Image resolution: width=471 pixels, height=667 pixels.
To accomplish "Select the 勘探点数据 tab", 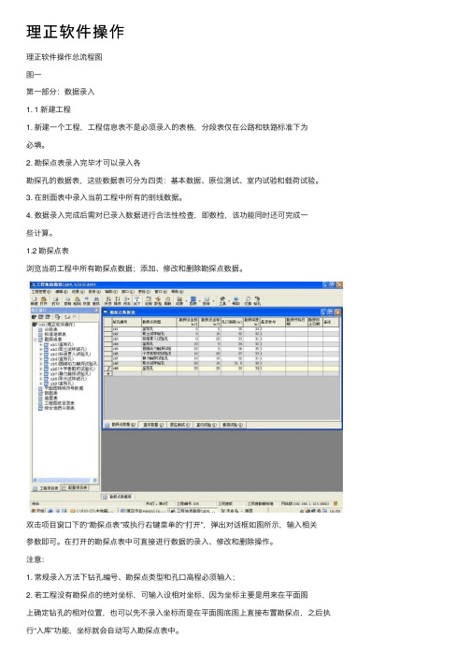I will click(121, 425).
